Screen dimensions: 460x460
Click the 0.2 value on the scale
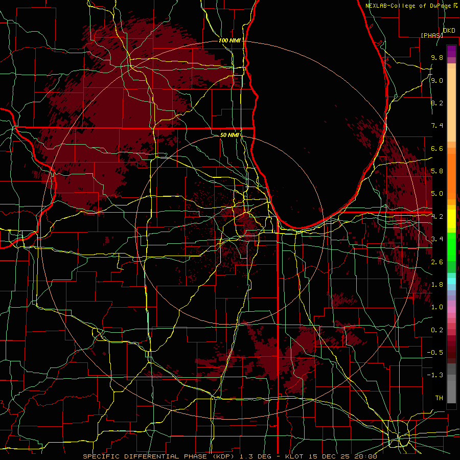click(x=437, y=330)
